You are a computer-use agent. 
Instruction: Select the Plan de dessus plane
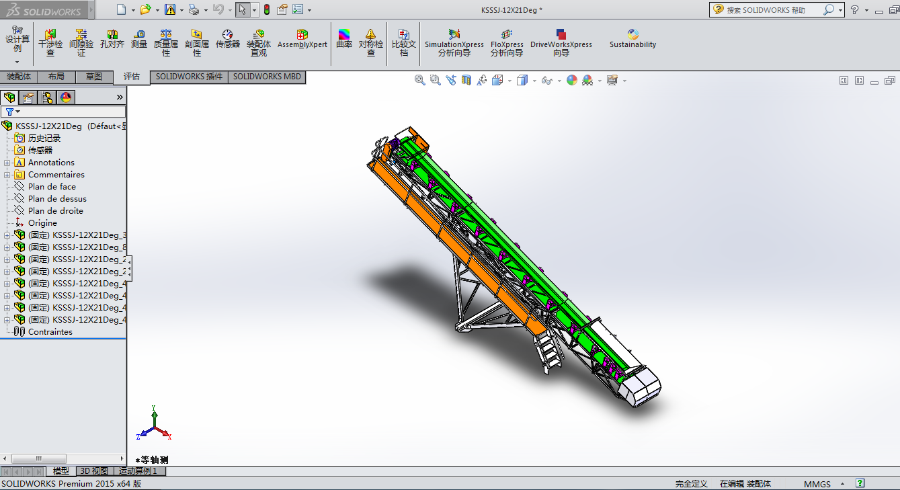click(x=57, y=199)
